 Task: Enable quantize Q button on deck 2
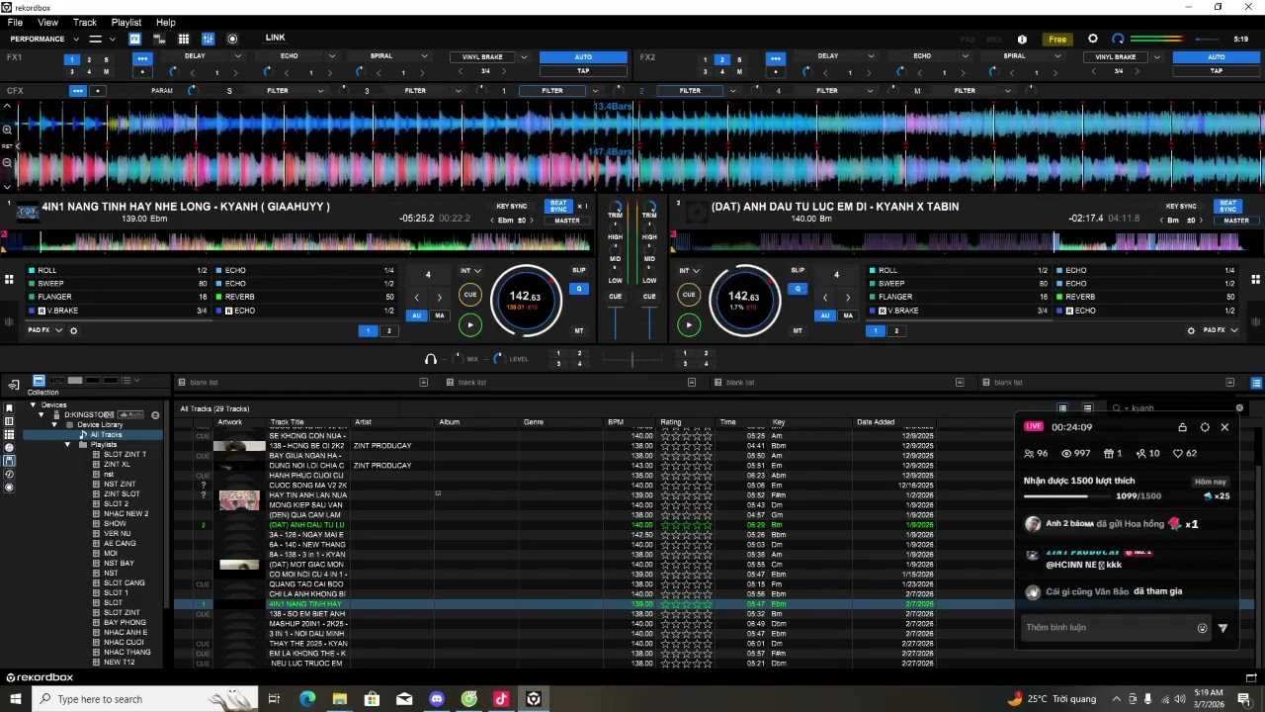(x=797, y=289)
